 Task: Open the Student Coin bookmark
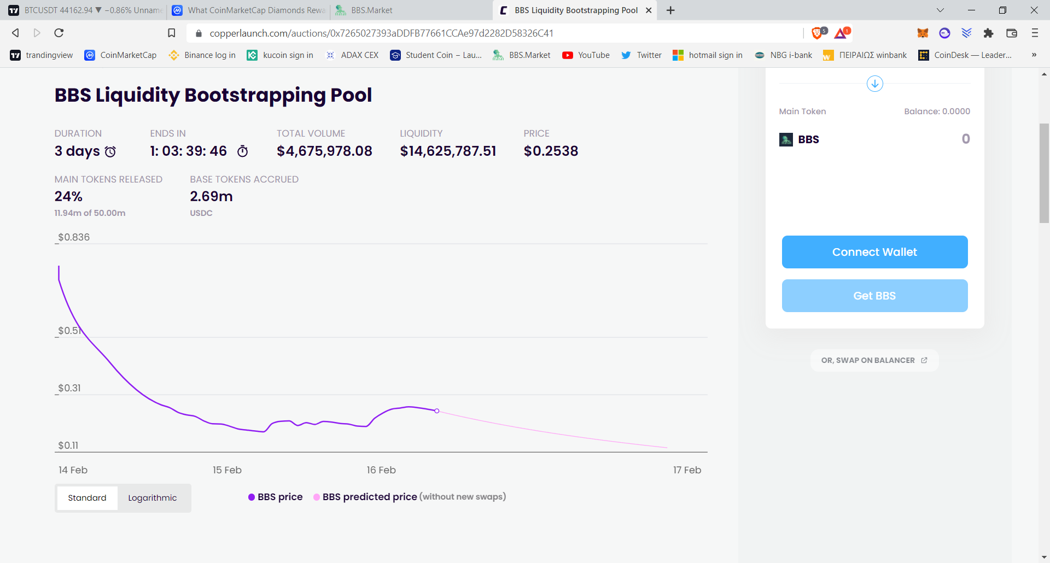click(x=436, y=55)
